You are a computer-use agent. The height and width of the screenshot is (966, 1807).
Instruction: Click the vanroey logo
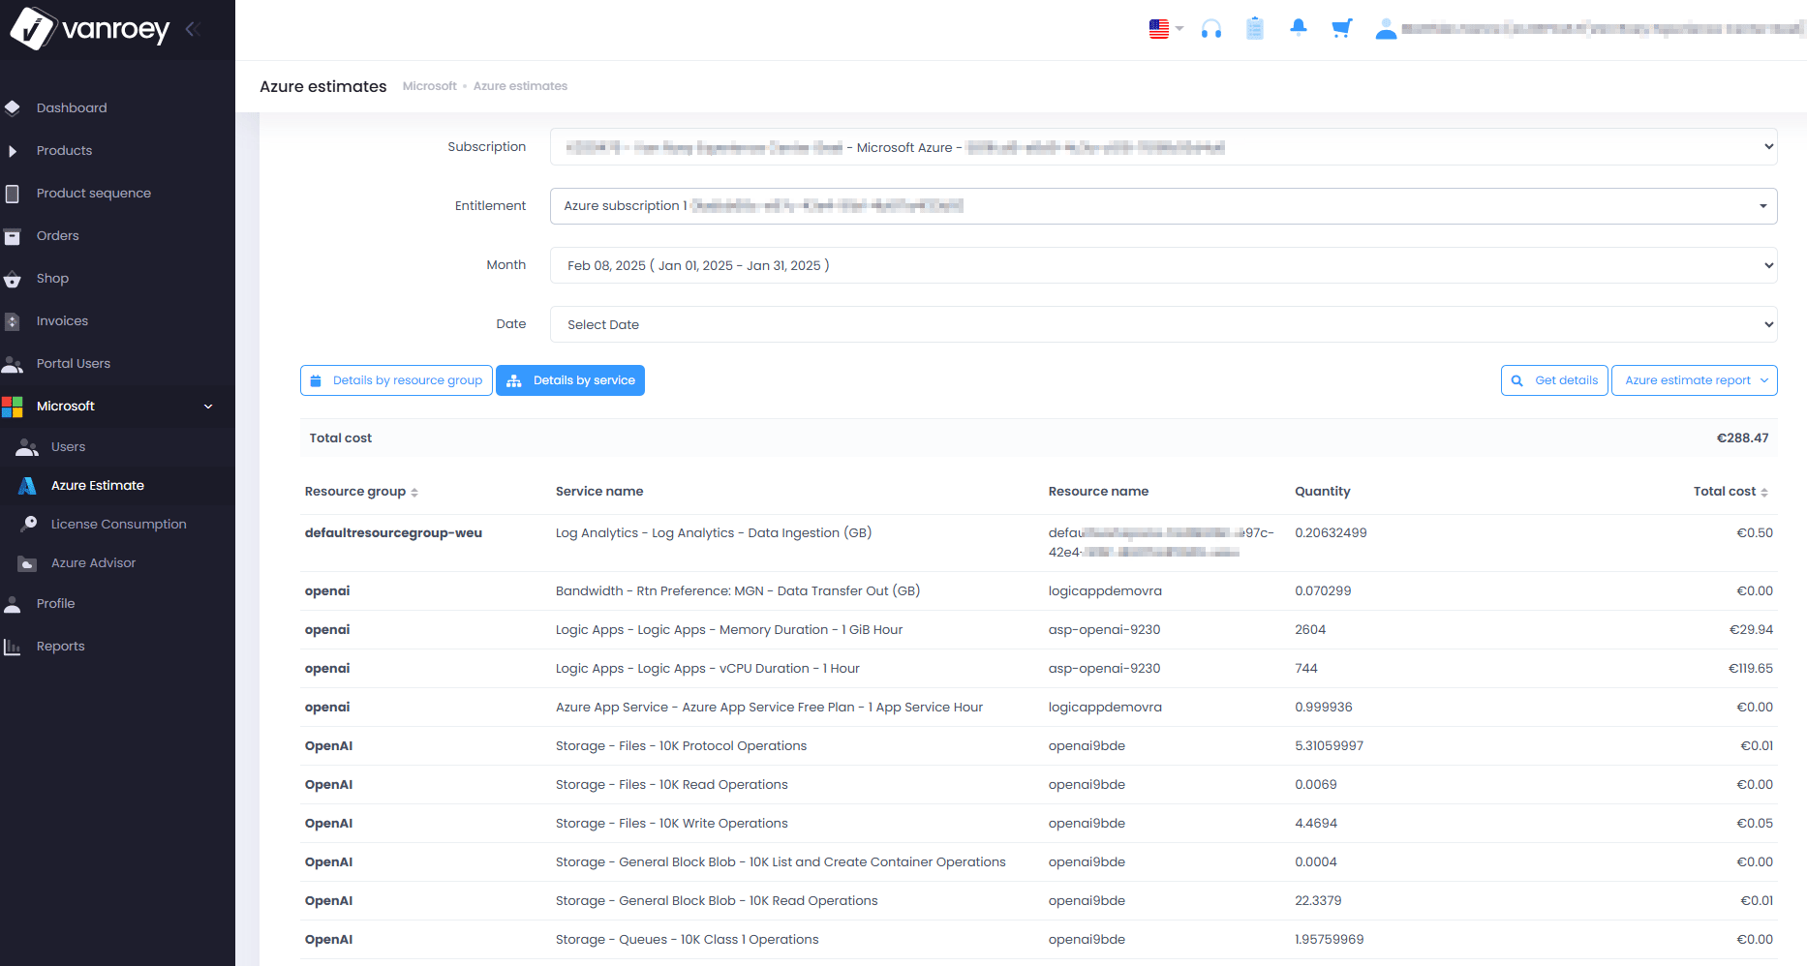(90, 29)
